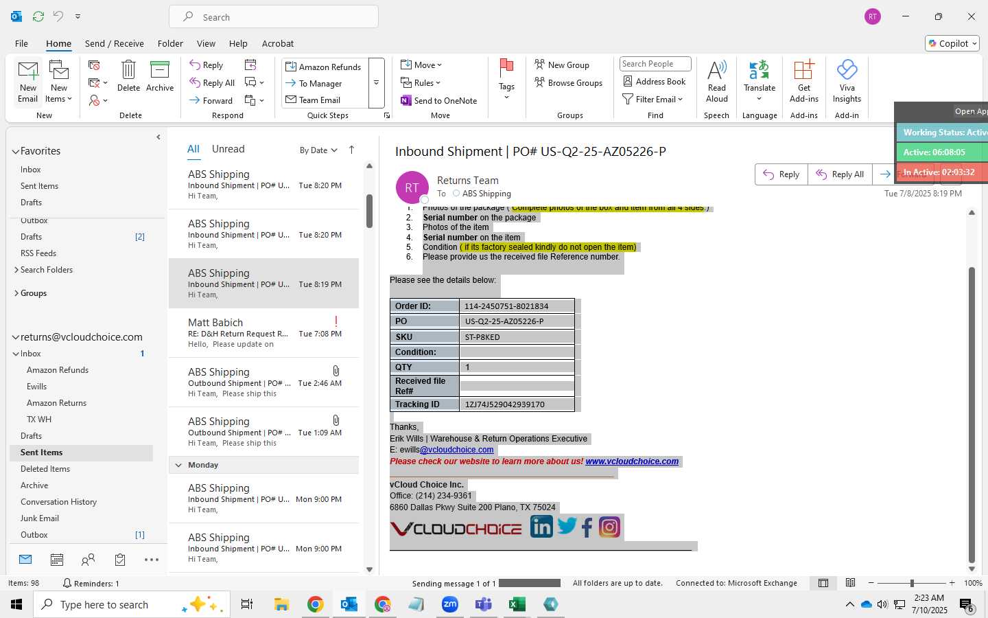Collapse the returns@vcloudchoice.com account
This screenshot has height=618, width=988.
coord(16,337)
